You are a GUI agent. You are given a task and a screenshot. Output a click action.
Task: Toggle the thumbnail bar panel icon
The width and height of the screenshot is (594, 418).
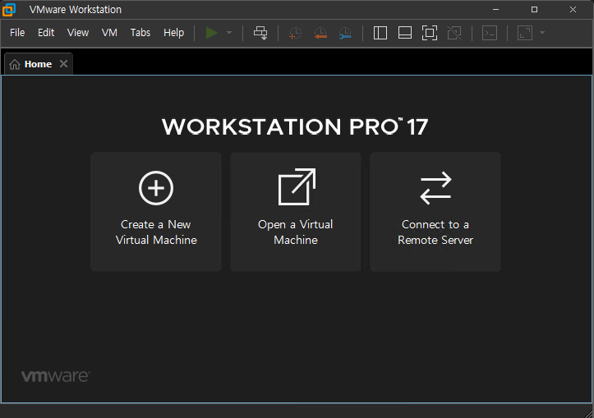point(405,33)
